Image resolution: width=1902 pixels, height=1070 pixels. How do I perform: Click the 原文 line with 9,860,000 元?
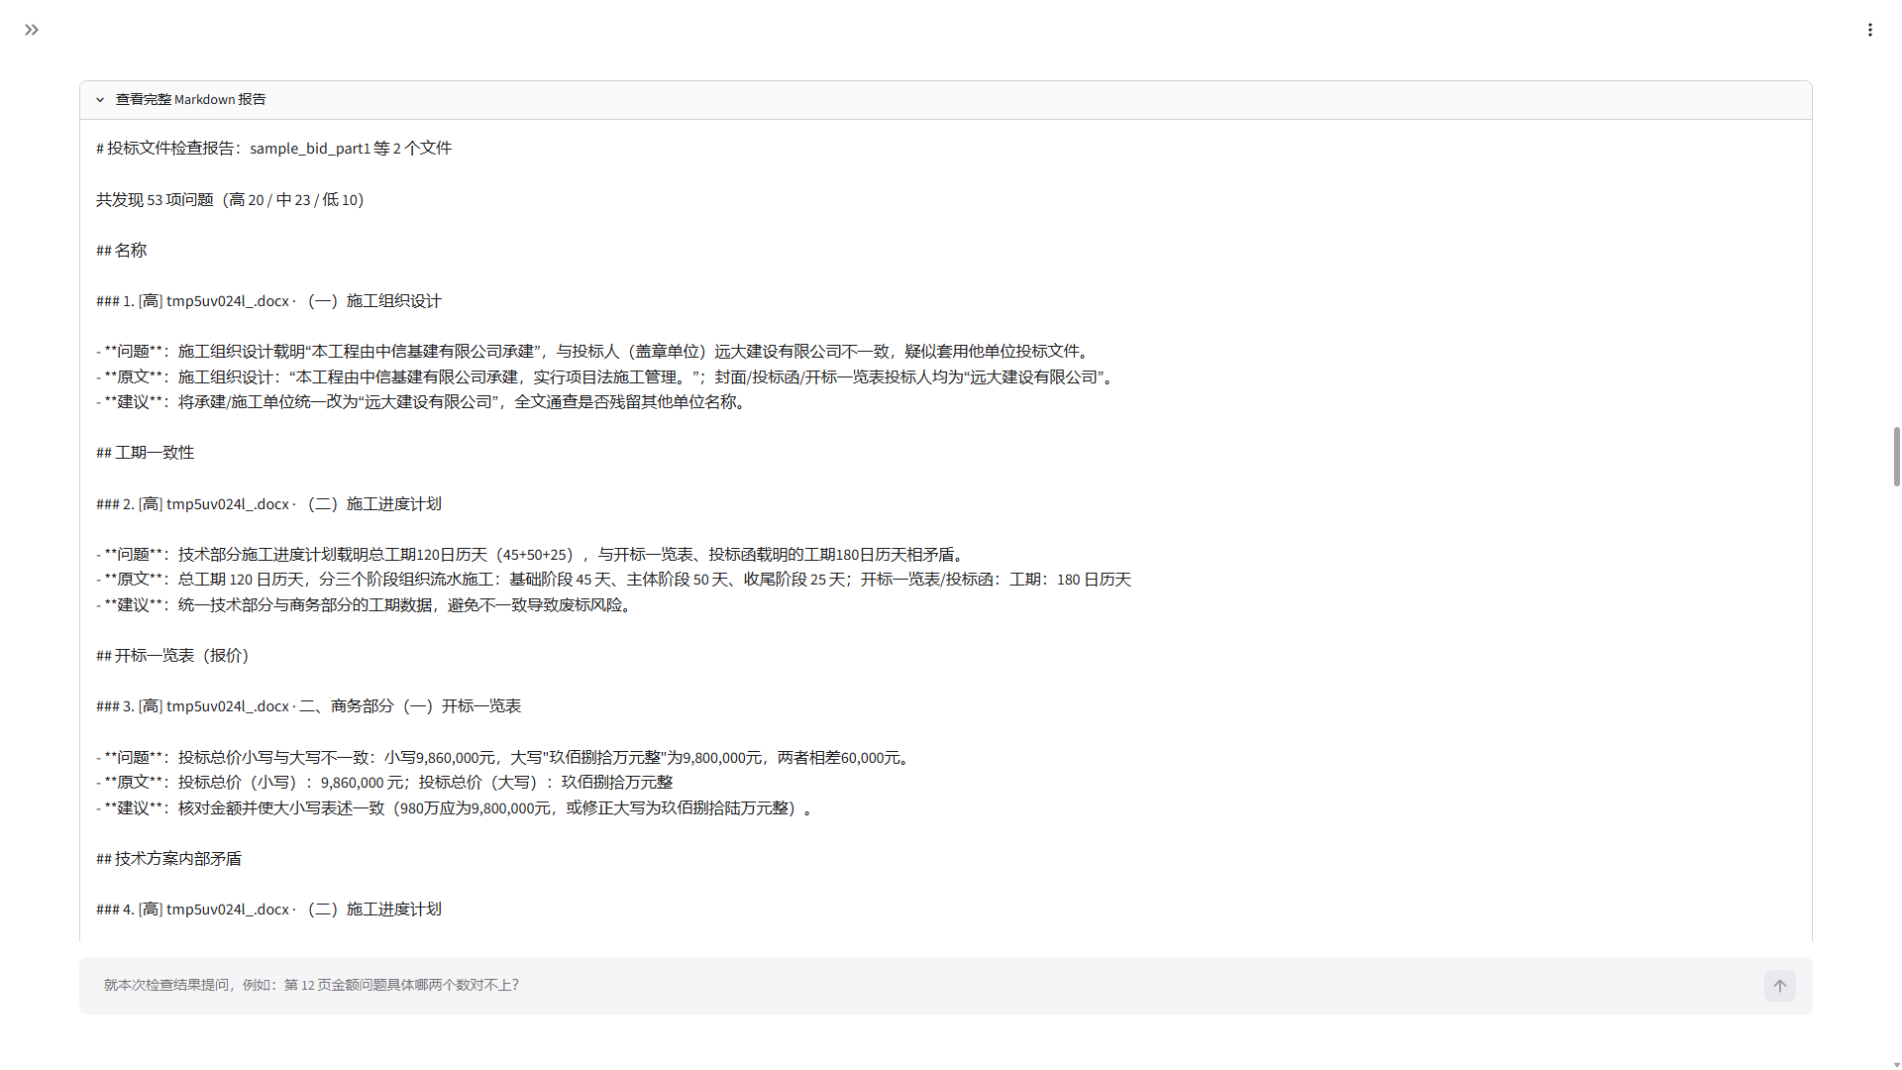[x=384, y=783]
